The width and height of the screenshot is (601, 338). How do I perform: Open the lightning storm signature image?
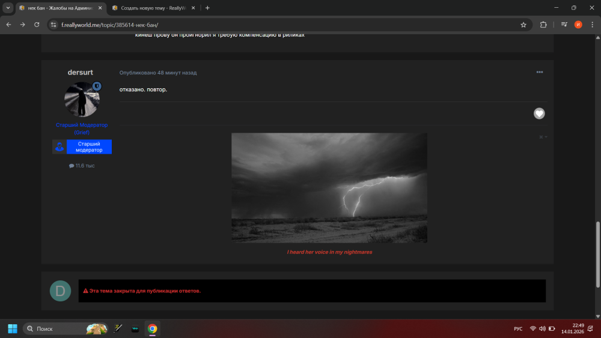click(x=329, y=187)
